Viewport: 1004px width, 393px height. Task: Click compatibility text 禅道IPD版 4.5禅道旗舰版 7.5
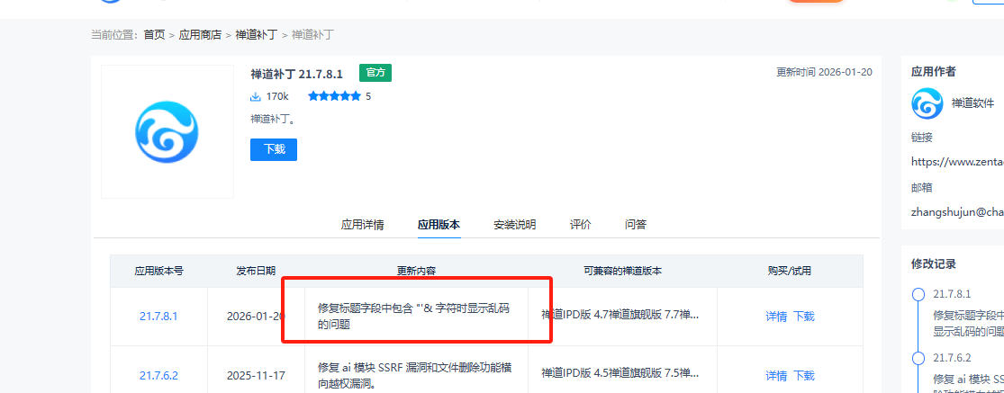point(620,375)
